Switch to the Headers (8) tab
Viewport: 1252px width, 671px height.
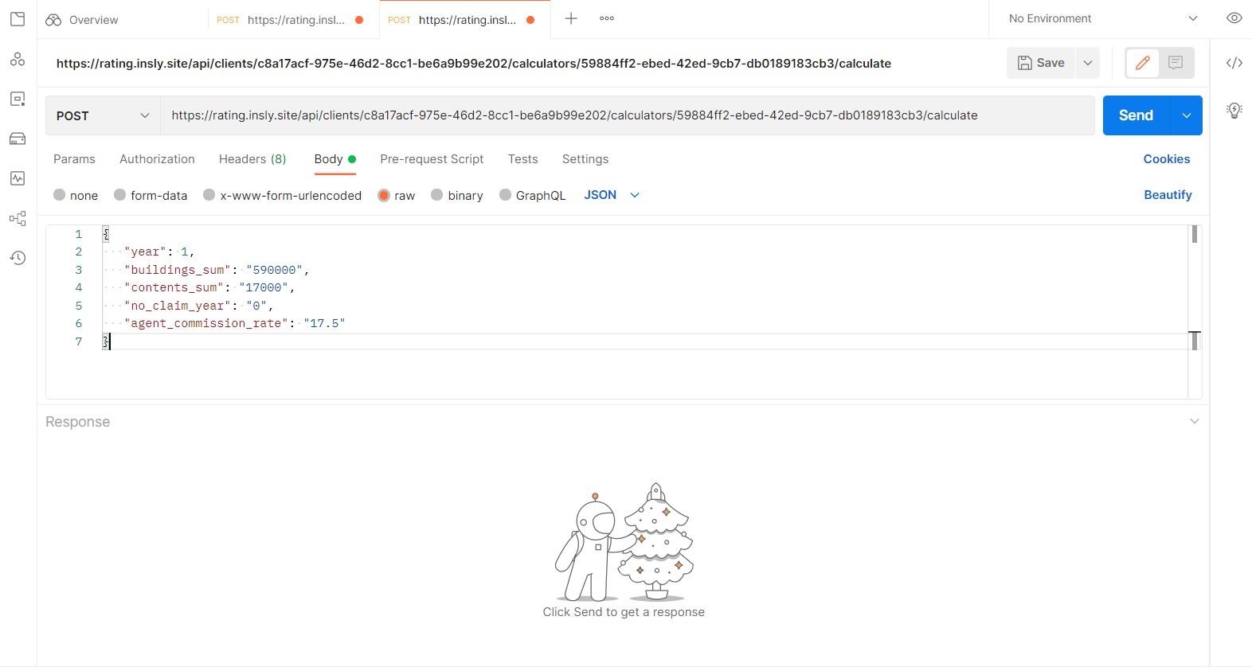click(x=252, y=159)
